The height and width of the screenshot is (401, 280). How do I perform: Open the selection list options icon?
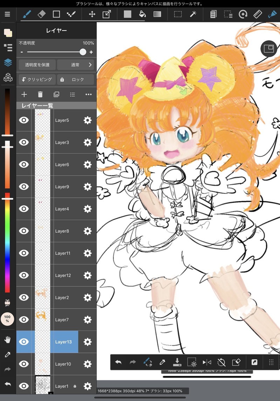pos(228,14)
